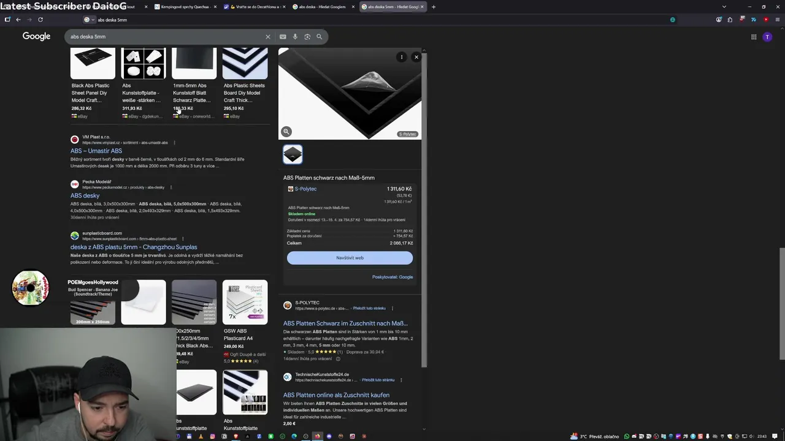Go forward in browser history
The image size is (785, 441).
(x=29, y=20)
